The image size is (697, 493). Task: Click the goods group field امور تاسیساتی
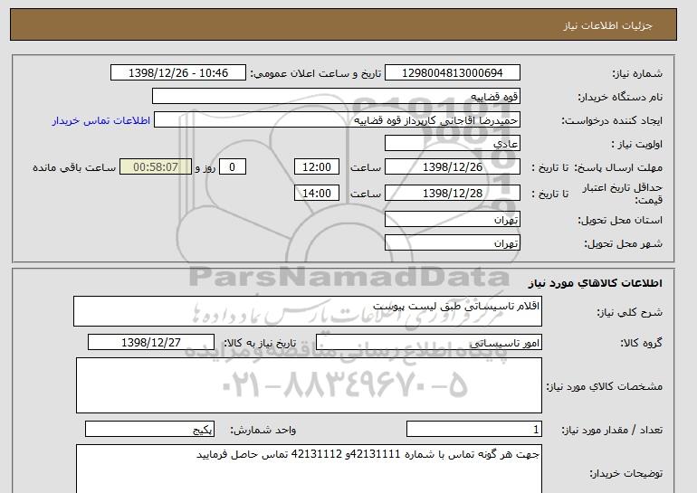click(428, 343)
